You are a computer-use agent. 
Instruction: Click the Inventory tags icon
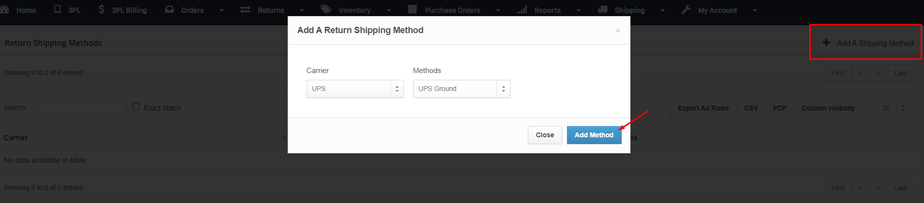click(x=326, y=9)
